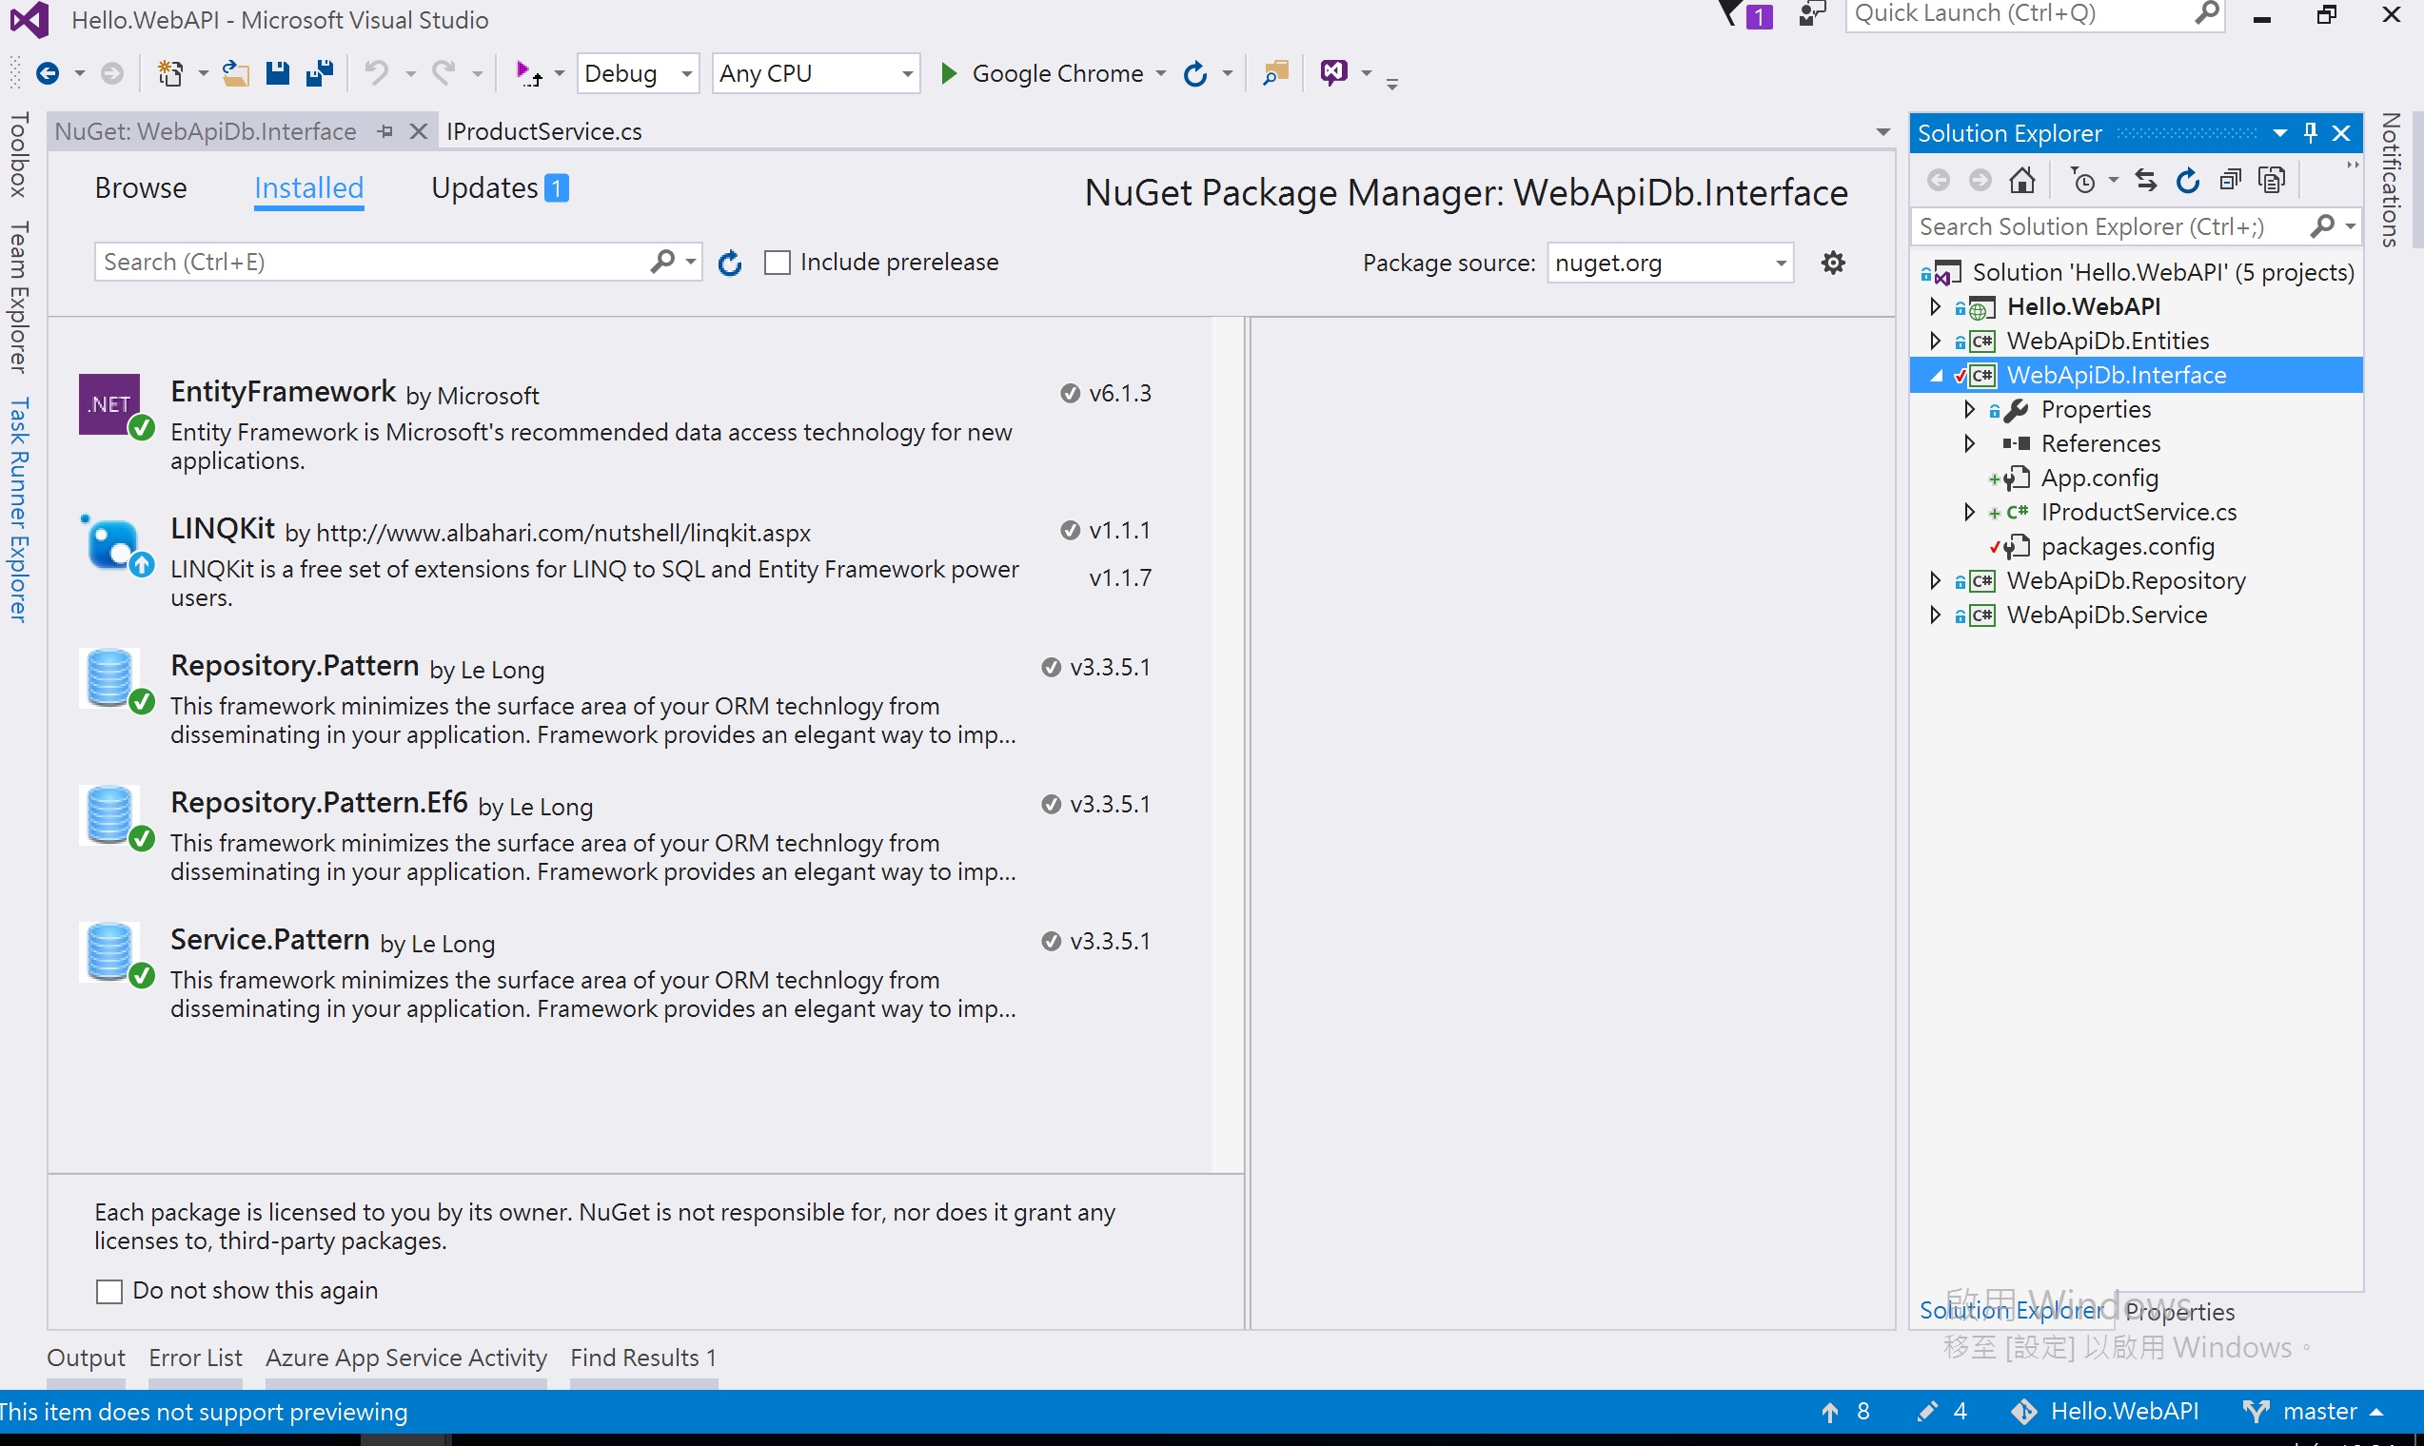The height and width of the screenshot is (1446, 2424).
Task: Switch to the Browse tab
Action: click(140, 187)
